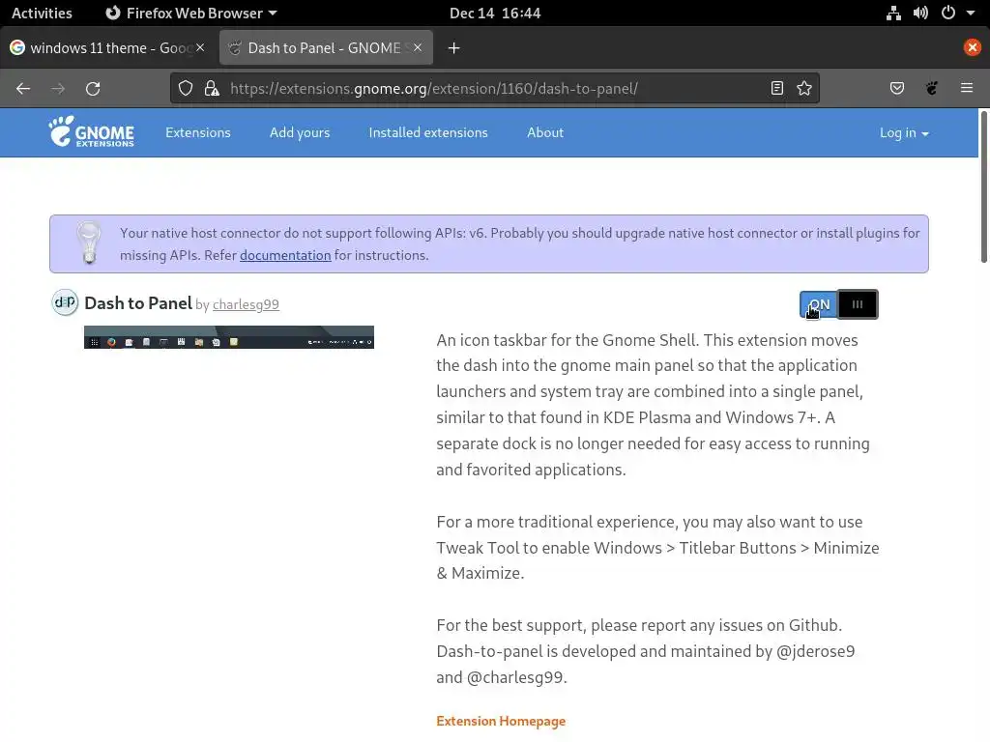
Task: Open the tracking protection shield icon
Action: 185,88
